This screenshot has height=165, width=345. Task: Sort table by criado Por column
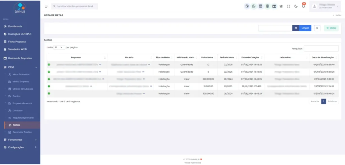287,58
